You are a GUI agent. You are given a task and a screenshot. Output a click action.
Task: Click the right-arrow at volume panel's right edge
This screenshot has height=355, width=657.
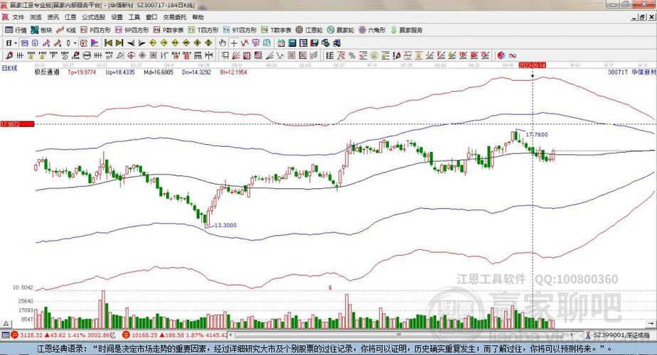click(652, 324)
